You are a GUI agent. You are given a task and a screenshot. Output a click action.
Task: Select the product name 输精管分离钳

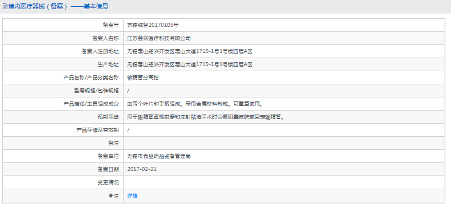pyautogui.click(x=143, y=78)
